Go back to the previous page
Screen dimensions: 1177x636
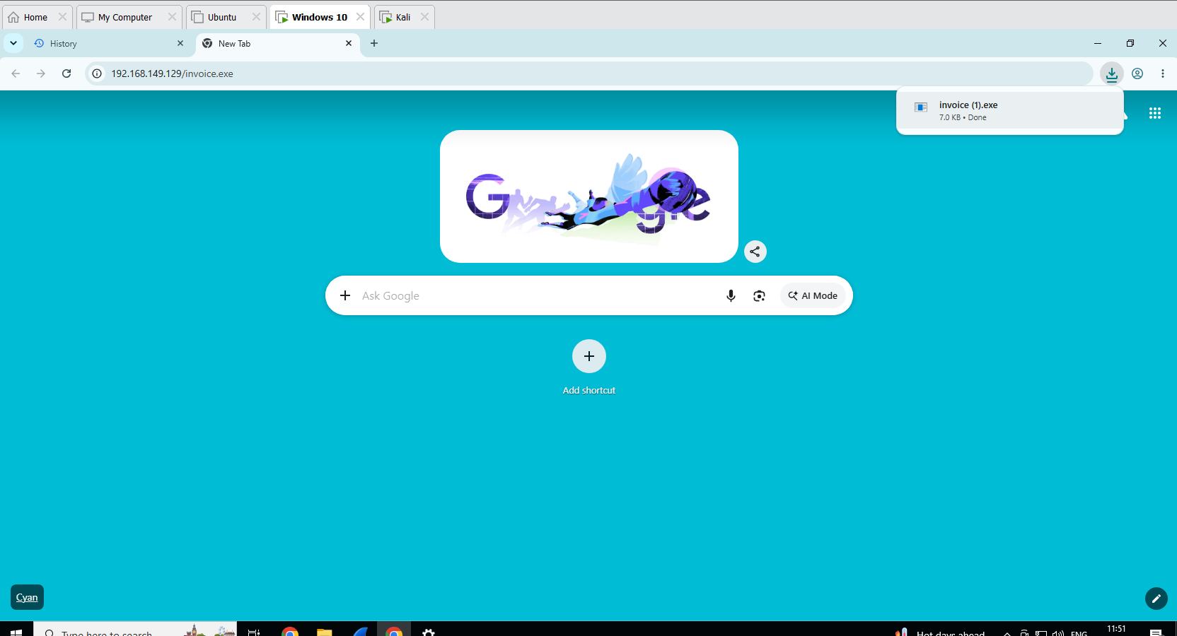coord(16,73)
